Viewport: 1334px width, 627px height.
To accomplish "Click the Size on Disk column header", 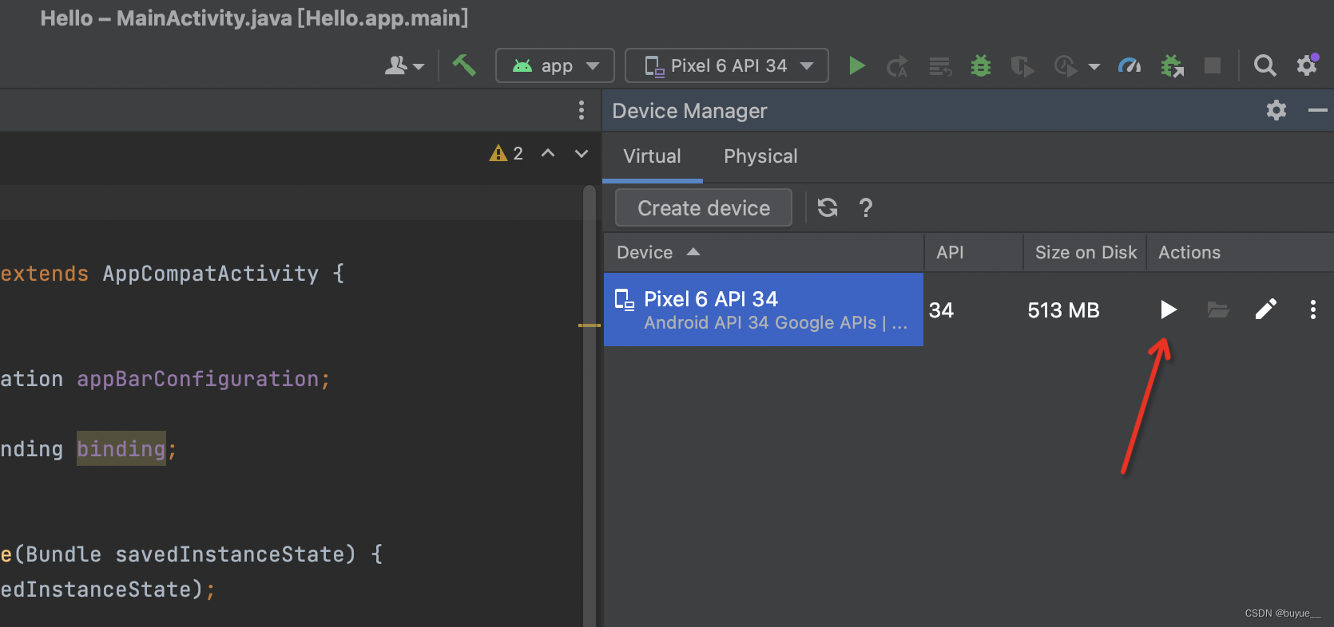I will (1085, 252).
